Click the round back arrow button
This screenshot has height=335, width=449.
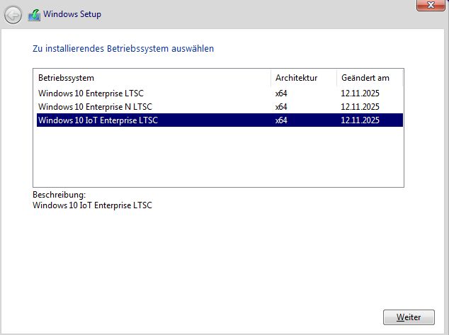(13, 15)
